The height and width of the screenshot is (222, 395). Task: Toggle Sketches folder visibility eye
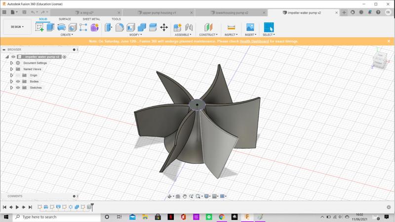[18, 88]
